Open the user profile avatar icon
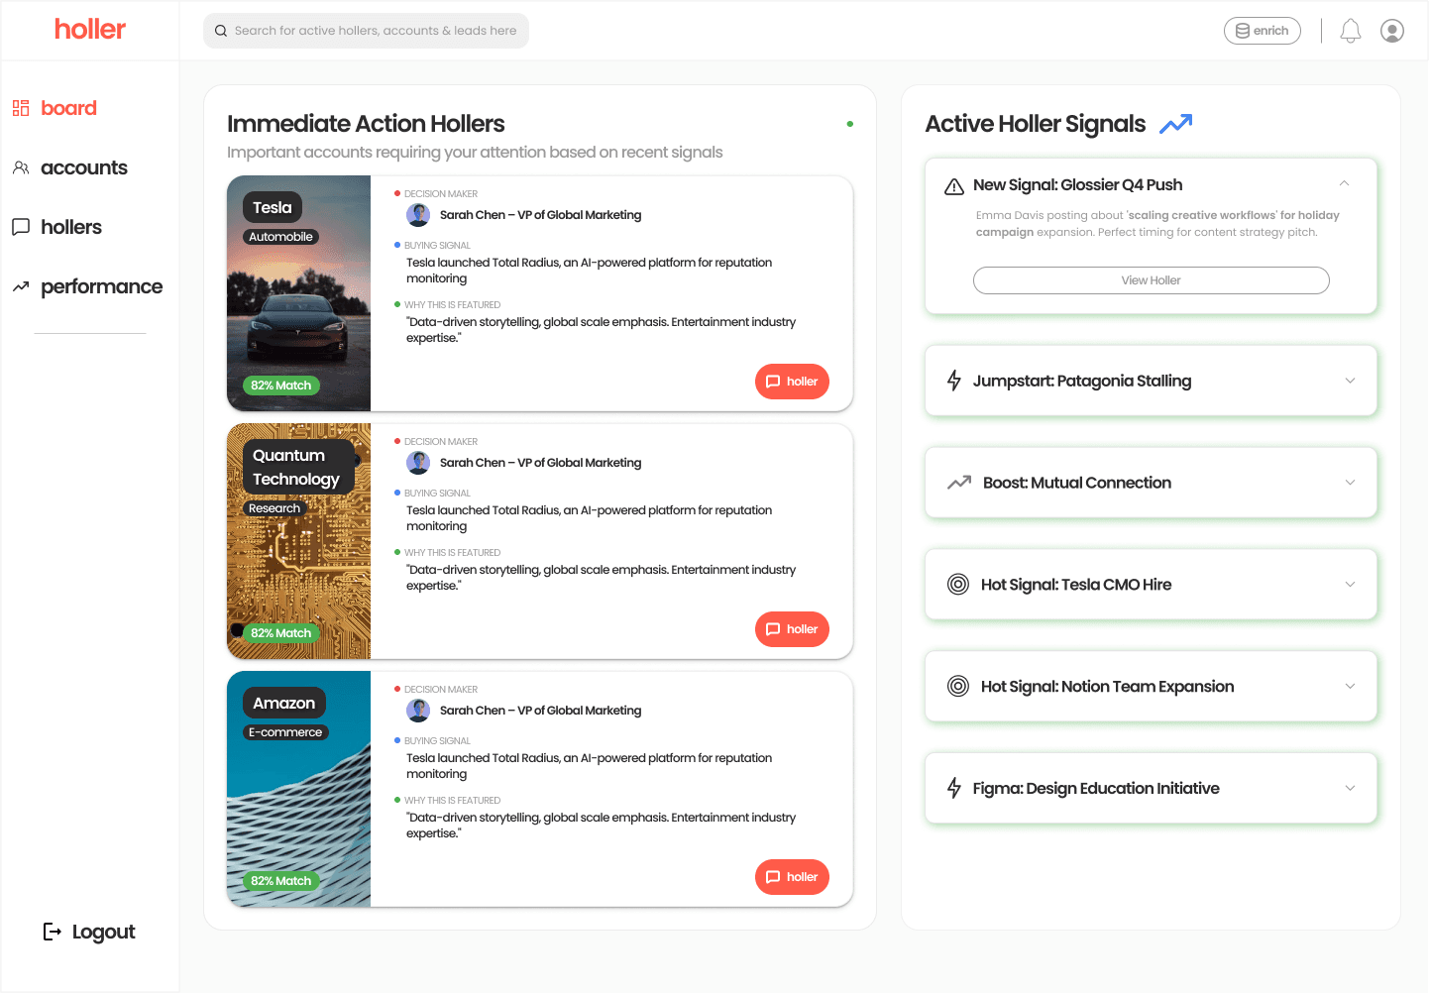 click(x=1392, y=31)
